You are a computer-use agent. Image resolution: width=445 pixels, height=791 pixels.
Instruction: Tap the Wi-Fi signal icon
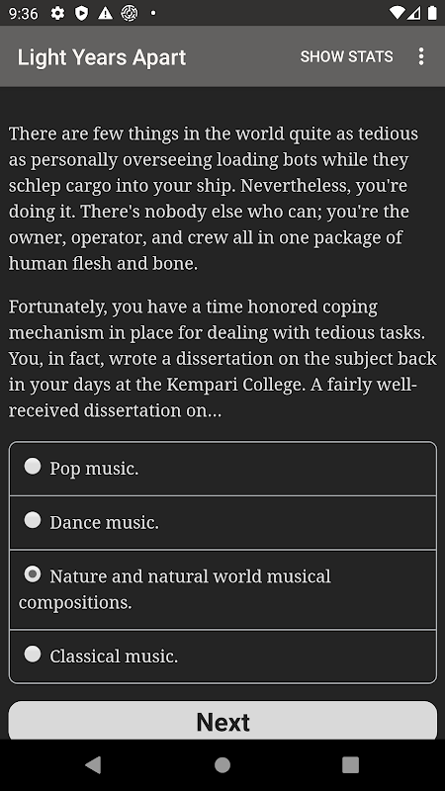[x=398, y=13]
